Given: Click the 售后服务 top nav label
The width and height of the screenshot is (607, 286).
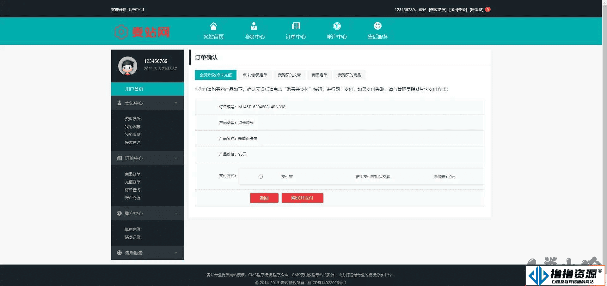Looking at the screenshot, I should (378, 37).
